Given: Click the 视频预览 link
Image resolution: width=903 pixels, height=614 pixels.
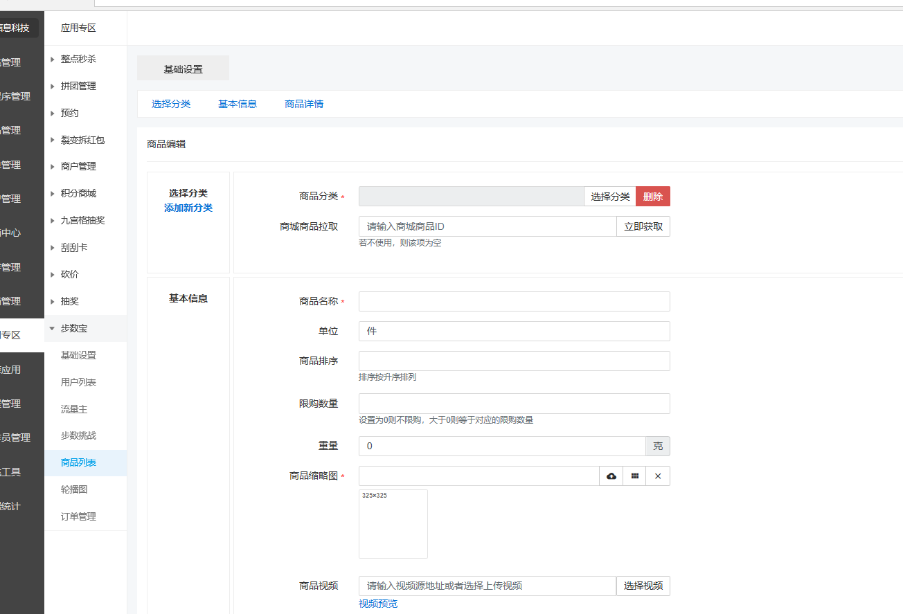Looking at the screenshot, I should click(378, 604).
